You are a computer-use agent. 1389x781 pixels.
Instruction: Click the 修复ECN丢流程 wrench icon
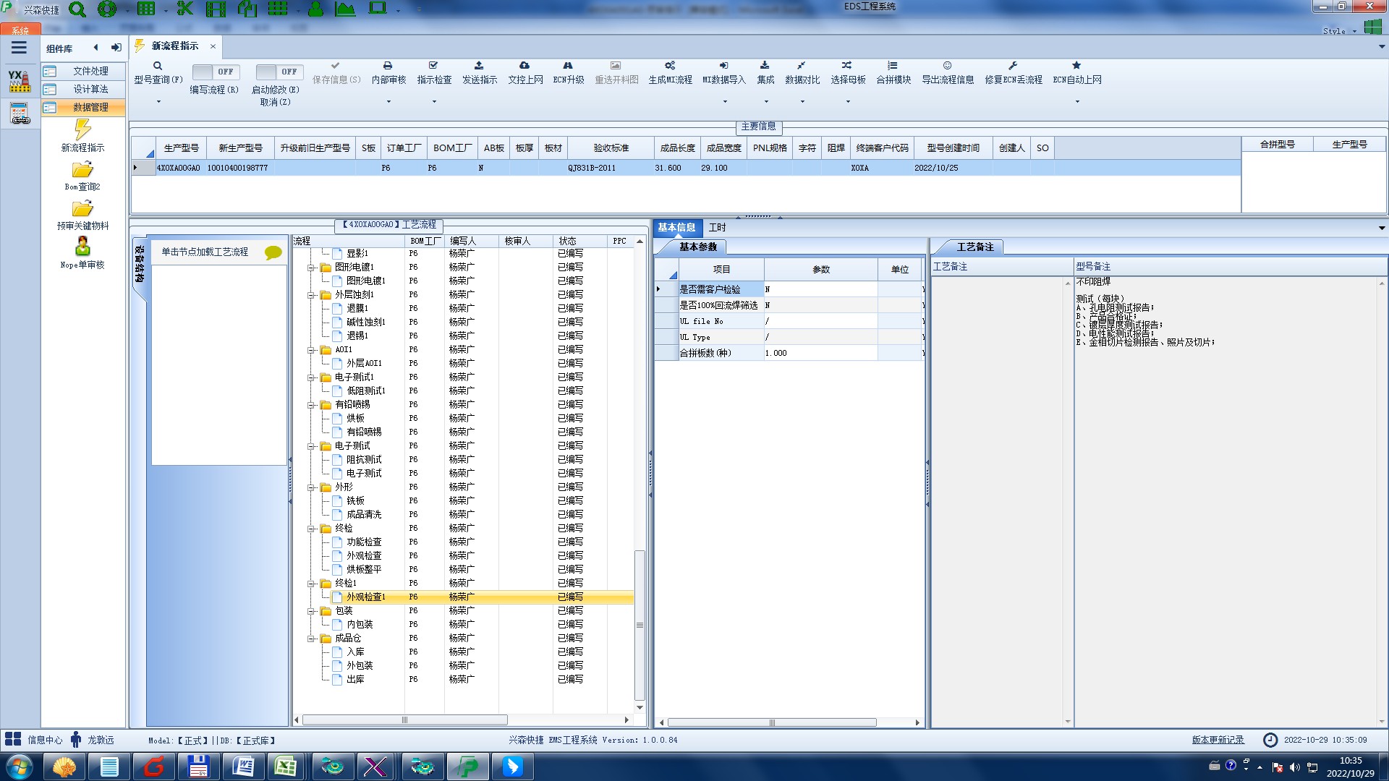(x=1013, y=66)
